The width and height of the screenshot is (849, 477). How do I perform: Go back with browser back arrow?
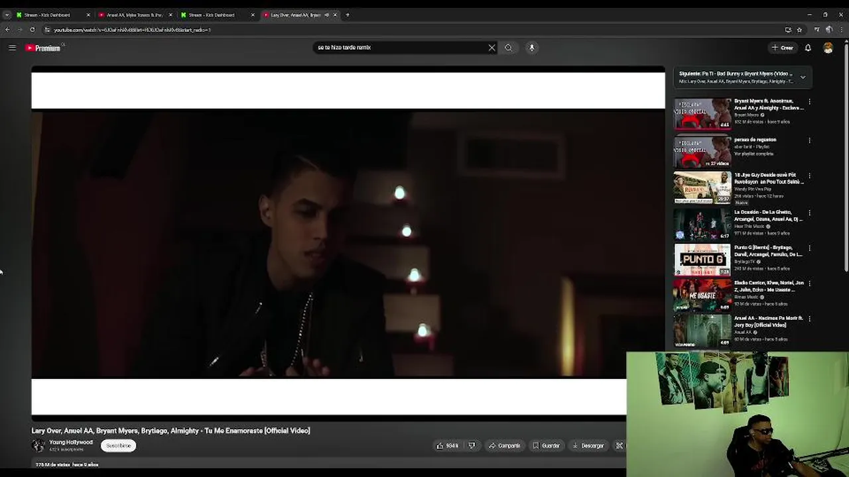click(7, 29)
